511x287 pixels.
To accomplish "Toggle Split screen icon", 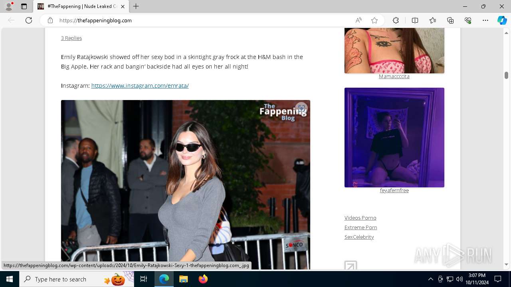I will click(415, 20).
